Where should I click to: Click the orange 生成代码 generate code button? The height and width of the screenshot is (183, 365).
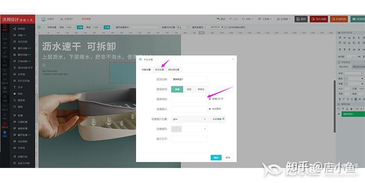339,19
